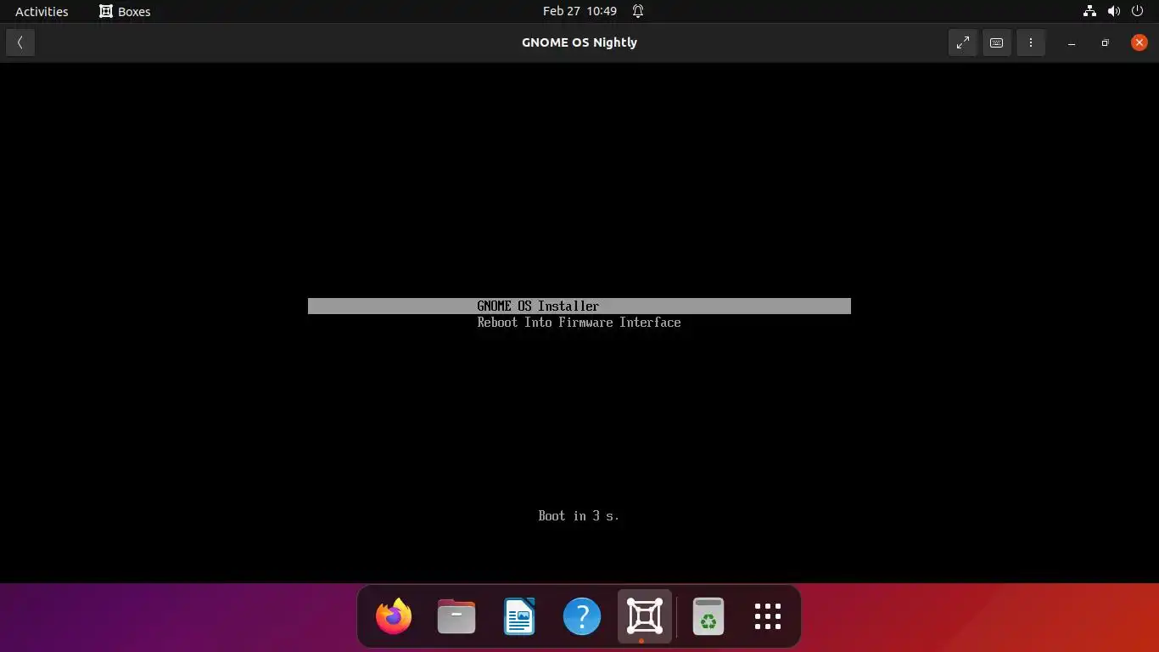
Task: Click the Boxes icon in the dock
Action: pos(645,616)
